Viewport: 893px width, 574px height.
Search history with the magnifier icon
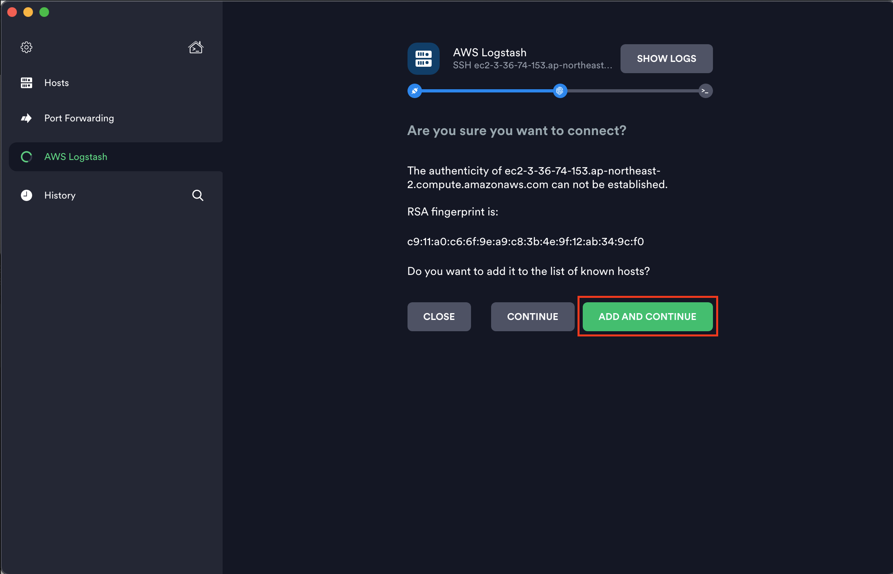(197, 195)
